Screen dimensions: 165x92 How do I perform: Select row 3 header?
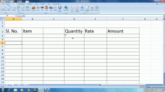coord(2,31)
